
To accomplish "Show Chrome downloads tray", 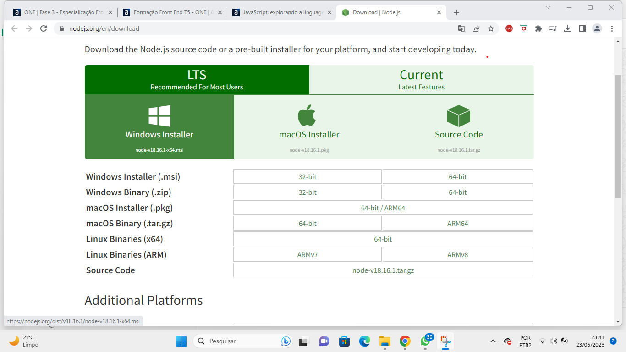I will point(568,28).
